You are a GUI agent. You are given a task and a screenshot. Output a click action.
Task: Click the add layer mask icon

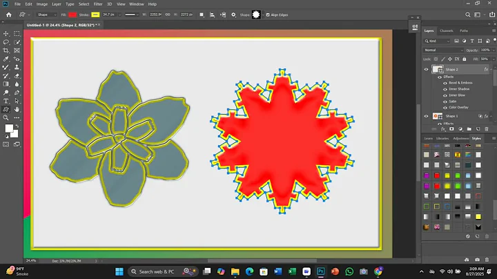(x=451, y=129)
